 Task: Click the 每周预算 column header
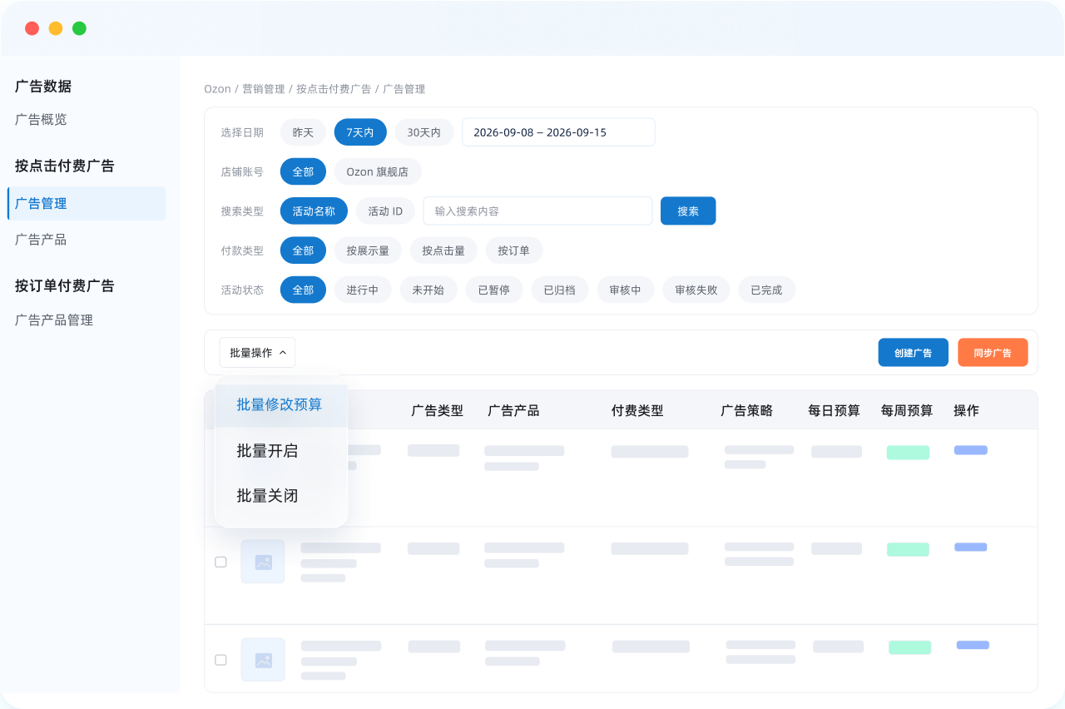(x=907, y=411)
